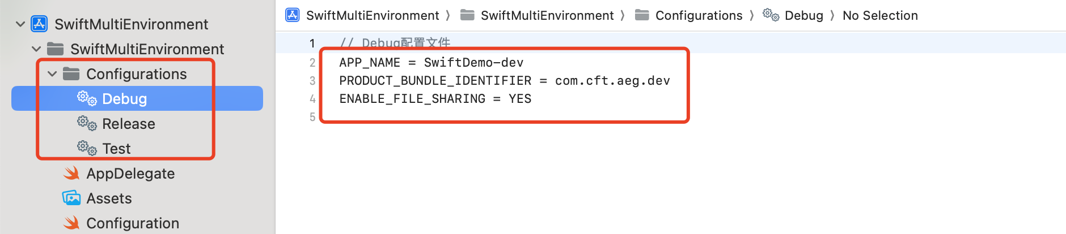The width and height of the screenshot is (1066, 234).
Task: Click the Test configuration gear icon
Action: (x=87, y=148)
